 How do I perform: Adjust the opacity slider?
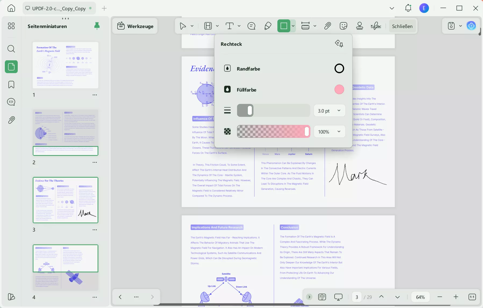tap(273, 132)
